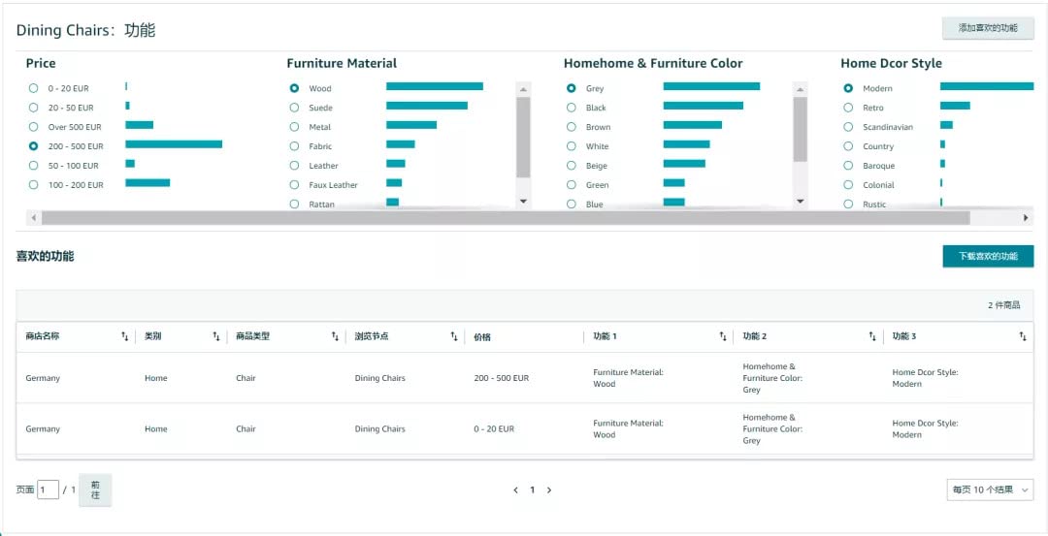Open the 每页 10 个结果 dropdown
Viewport: 1048px width, 536px height.
tap(989, 490)
